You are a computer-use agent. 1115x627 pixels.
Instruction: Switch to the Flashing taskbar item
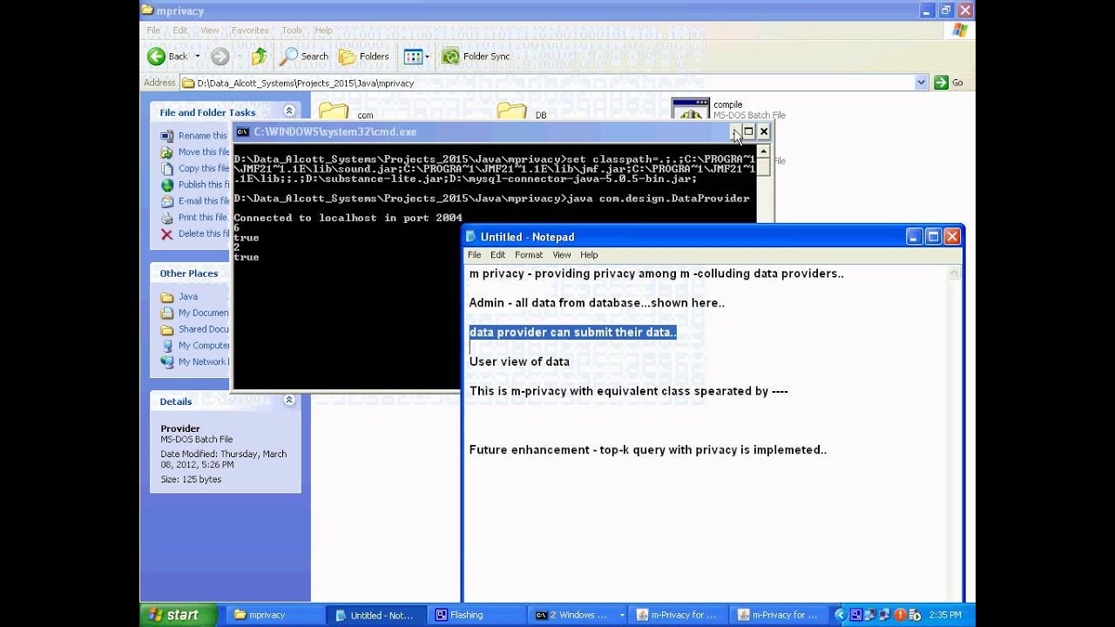click(477, 615)
